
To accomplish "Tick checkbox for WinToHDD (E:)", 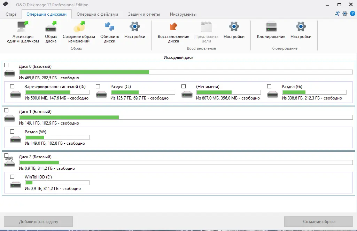I will coord(12,177).
